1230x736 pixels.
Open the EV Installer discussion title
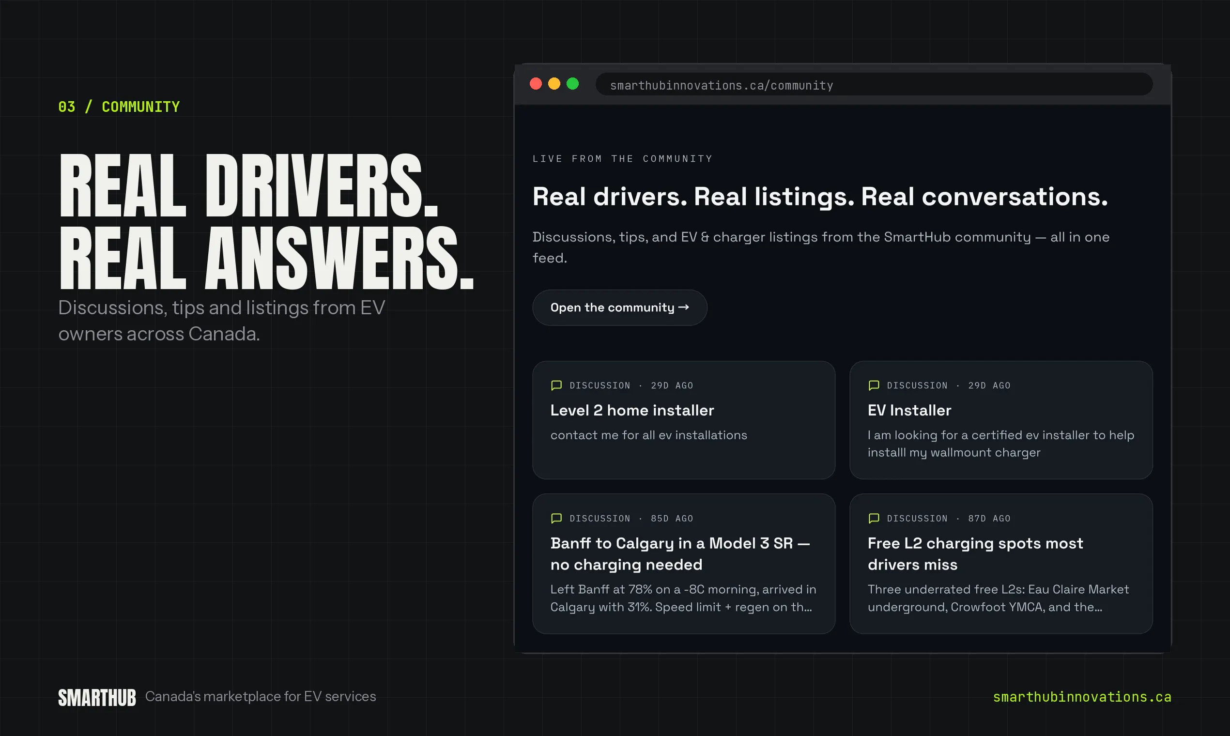click(909, 411)
